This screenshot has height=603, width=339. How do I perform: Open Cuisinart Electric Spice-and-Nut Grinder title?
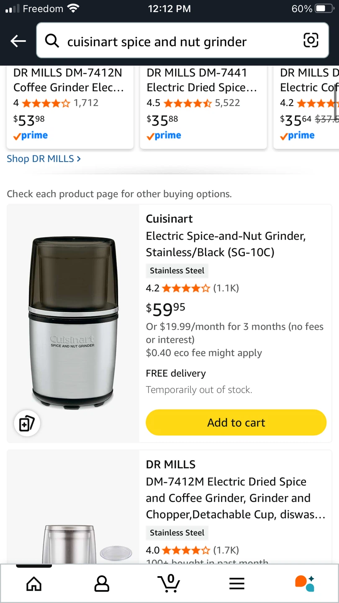click(x=226, y=244)
